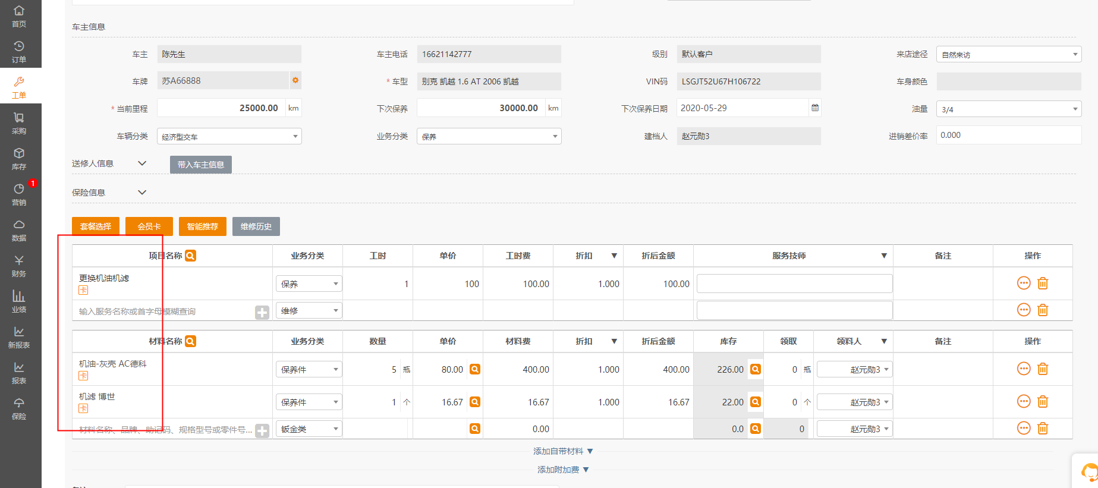Expand 添加自带材料 link

point(563,451)
